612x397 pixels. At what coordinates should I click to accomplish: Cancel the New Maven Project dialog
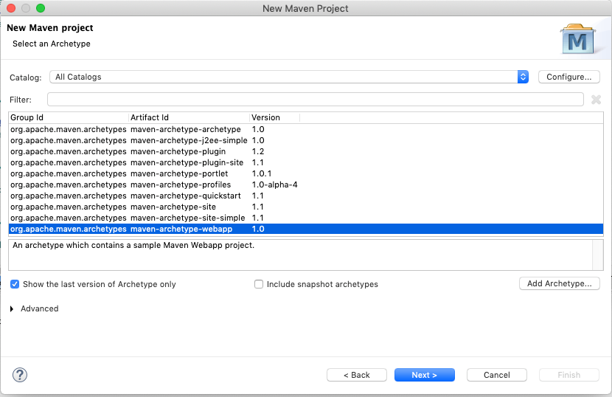(x=496, y=375)
